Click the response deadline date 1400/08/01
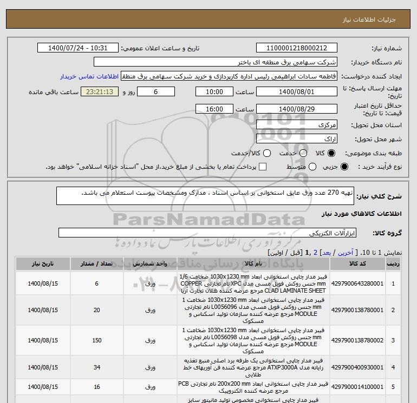 click(297, 91)
